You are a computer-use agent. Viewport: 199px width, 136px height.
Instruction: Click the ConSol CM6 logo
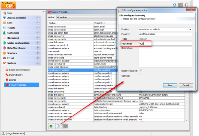(8, 5)
